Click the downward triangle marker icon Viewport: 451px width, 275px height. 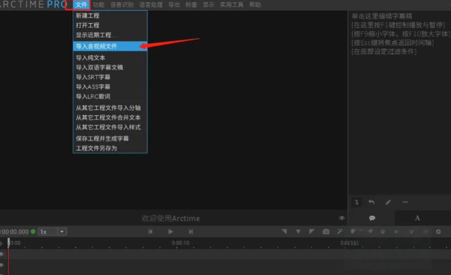pyautogui.click(x=298, y=231)
